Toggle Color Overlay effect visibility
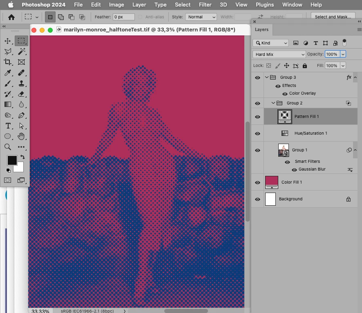The width and height of the screenshot is (362, 313). tap(285, 94)
